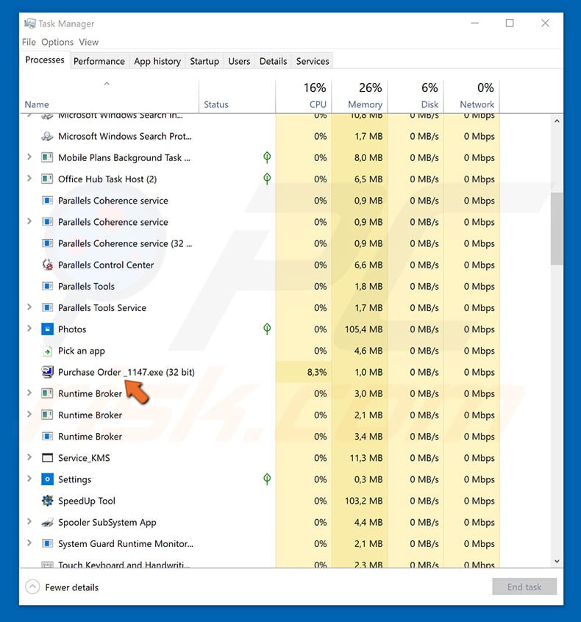581x622 pixels.
Task: Click the 6,6 MB memory value
Action: 368,265
